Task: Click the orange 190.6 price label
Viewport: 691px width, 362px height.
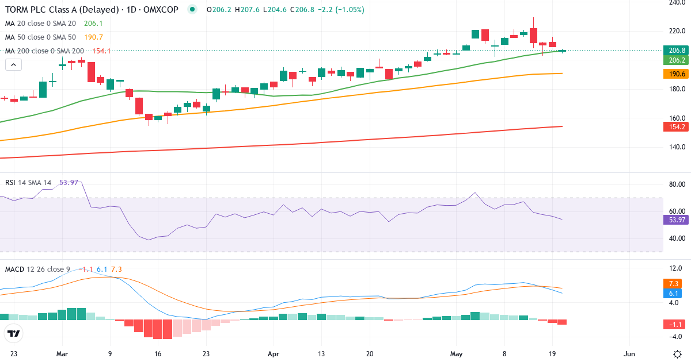Action: coord(675,74)
